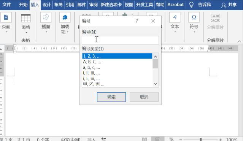Viewport: 243px width, 141px height.
Task: Click the word count 0 个字
Action: pos(43,139)
